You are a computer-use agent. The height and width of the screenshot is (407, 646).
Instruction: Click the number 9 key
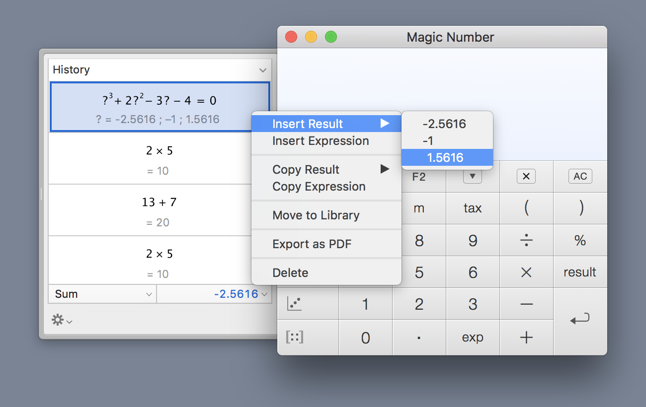point(473,240)
